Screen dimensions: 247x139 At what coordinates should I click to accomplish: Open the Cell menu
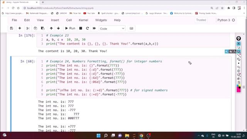pos(69,20)
